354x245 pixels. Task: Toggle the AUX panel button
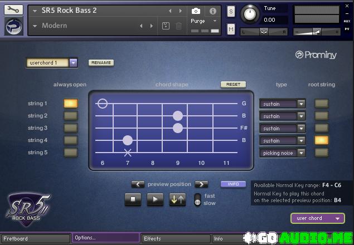[347, 21]
